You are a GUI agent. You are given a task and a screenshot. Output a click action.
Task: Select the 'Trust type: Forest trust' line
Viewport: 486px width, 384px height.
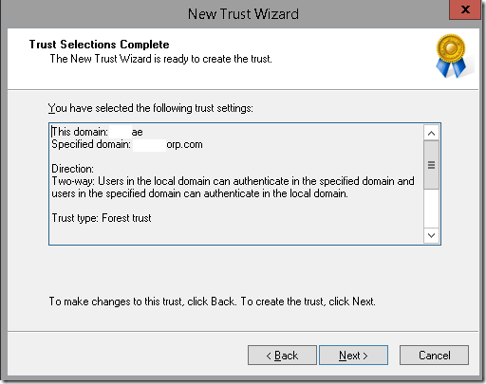tap(102, 218)
